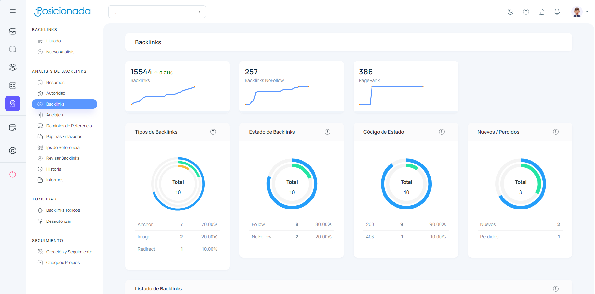Click the Nuevos / Perdidos donut chart
The image size is (595, 294).
click(521, 184)
